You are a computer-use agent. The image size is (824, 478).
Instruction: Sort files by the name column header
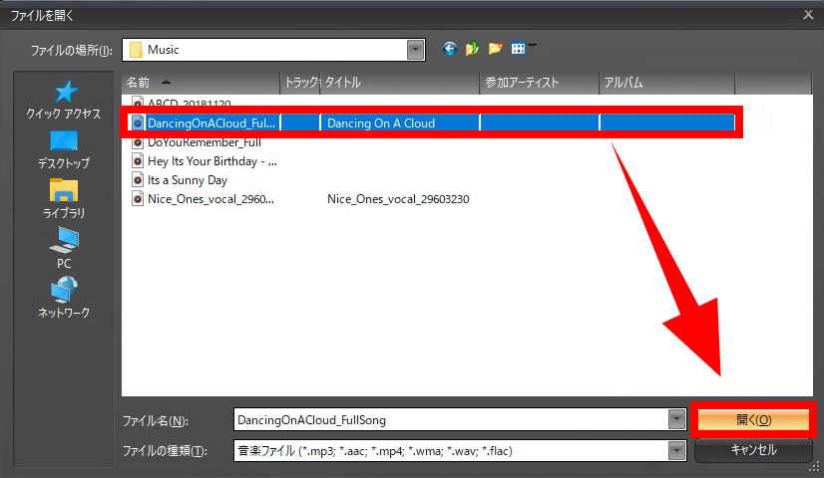point(200,82)
